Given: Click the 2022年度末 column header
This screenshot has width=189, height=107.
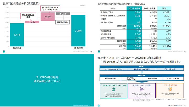Looking at the screenshot, I should click(134, 9).
